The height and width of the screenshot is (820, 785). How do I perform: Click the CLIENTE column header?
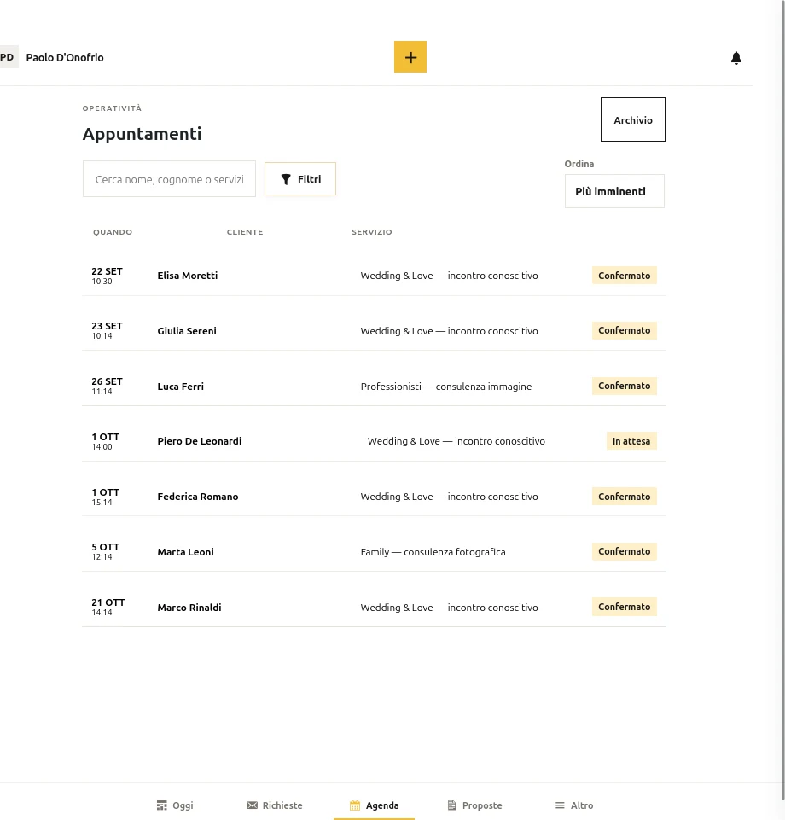tap(245, 232)
